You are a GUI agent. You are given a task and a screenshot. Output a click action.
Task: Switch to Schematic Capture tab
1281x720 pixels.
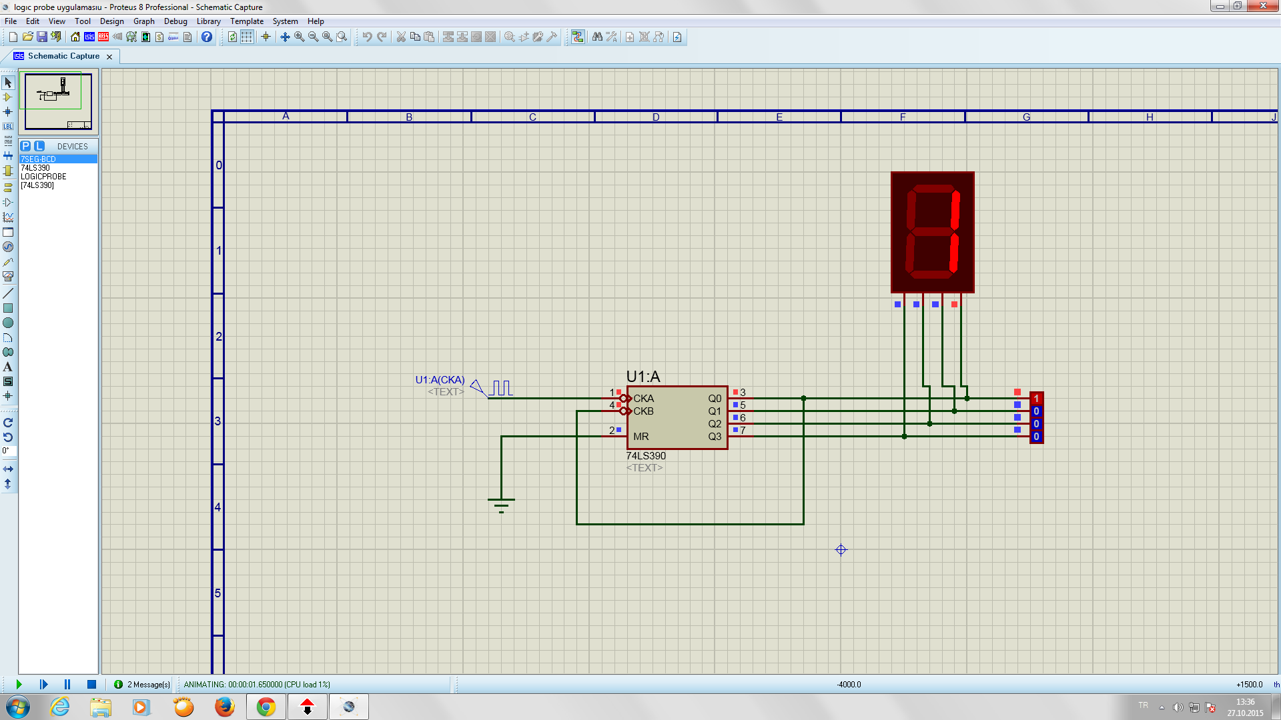(x=63, y=56)
